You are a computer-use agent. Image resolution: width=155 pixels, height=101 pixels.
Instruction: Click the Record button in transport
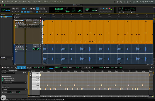click(x=109, y=9)
